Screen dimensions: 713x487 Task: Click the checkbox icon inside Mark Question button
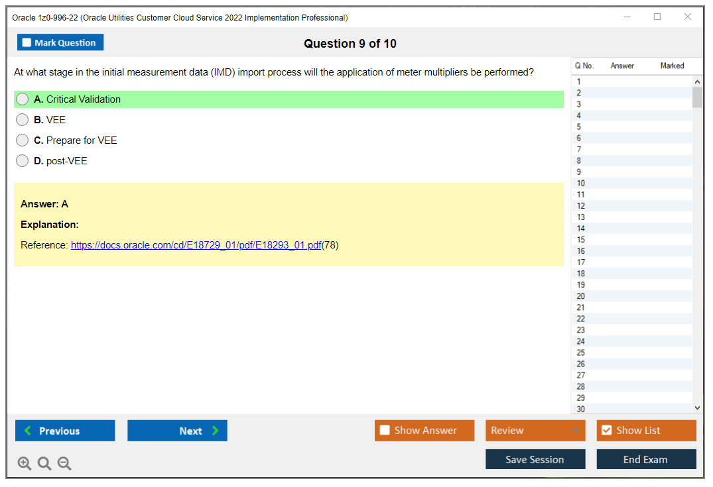pos(26,42)
